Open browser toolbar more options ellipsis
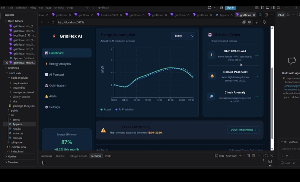300x182 pixels. tap(270, 22)
